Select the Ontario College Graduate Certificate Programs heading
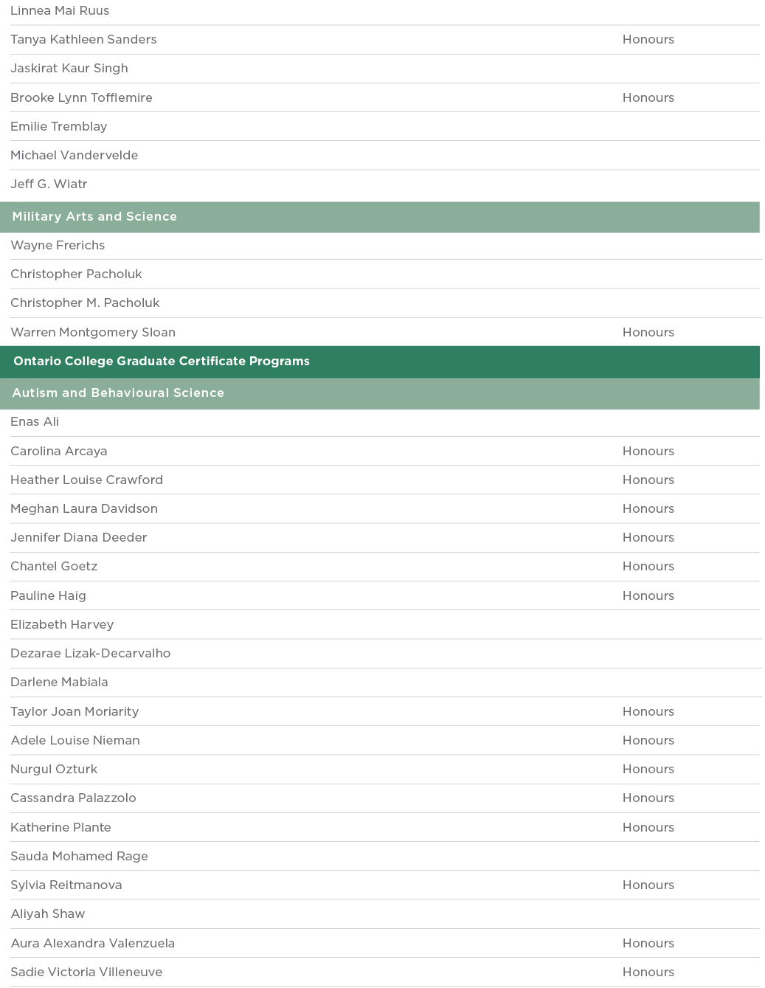765x988 pixels. 162,362
